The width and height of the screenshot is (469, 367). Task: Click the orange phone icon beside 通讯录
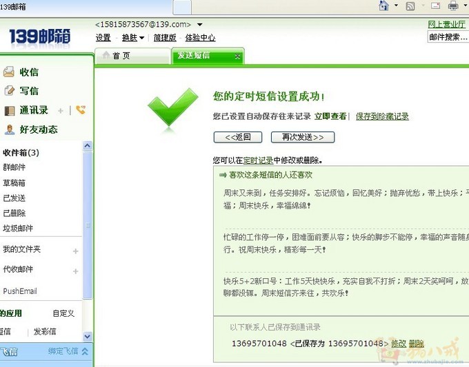[x=81, y=109]
